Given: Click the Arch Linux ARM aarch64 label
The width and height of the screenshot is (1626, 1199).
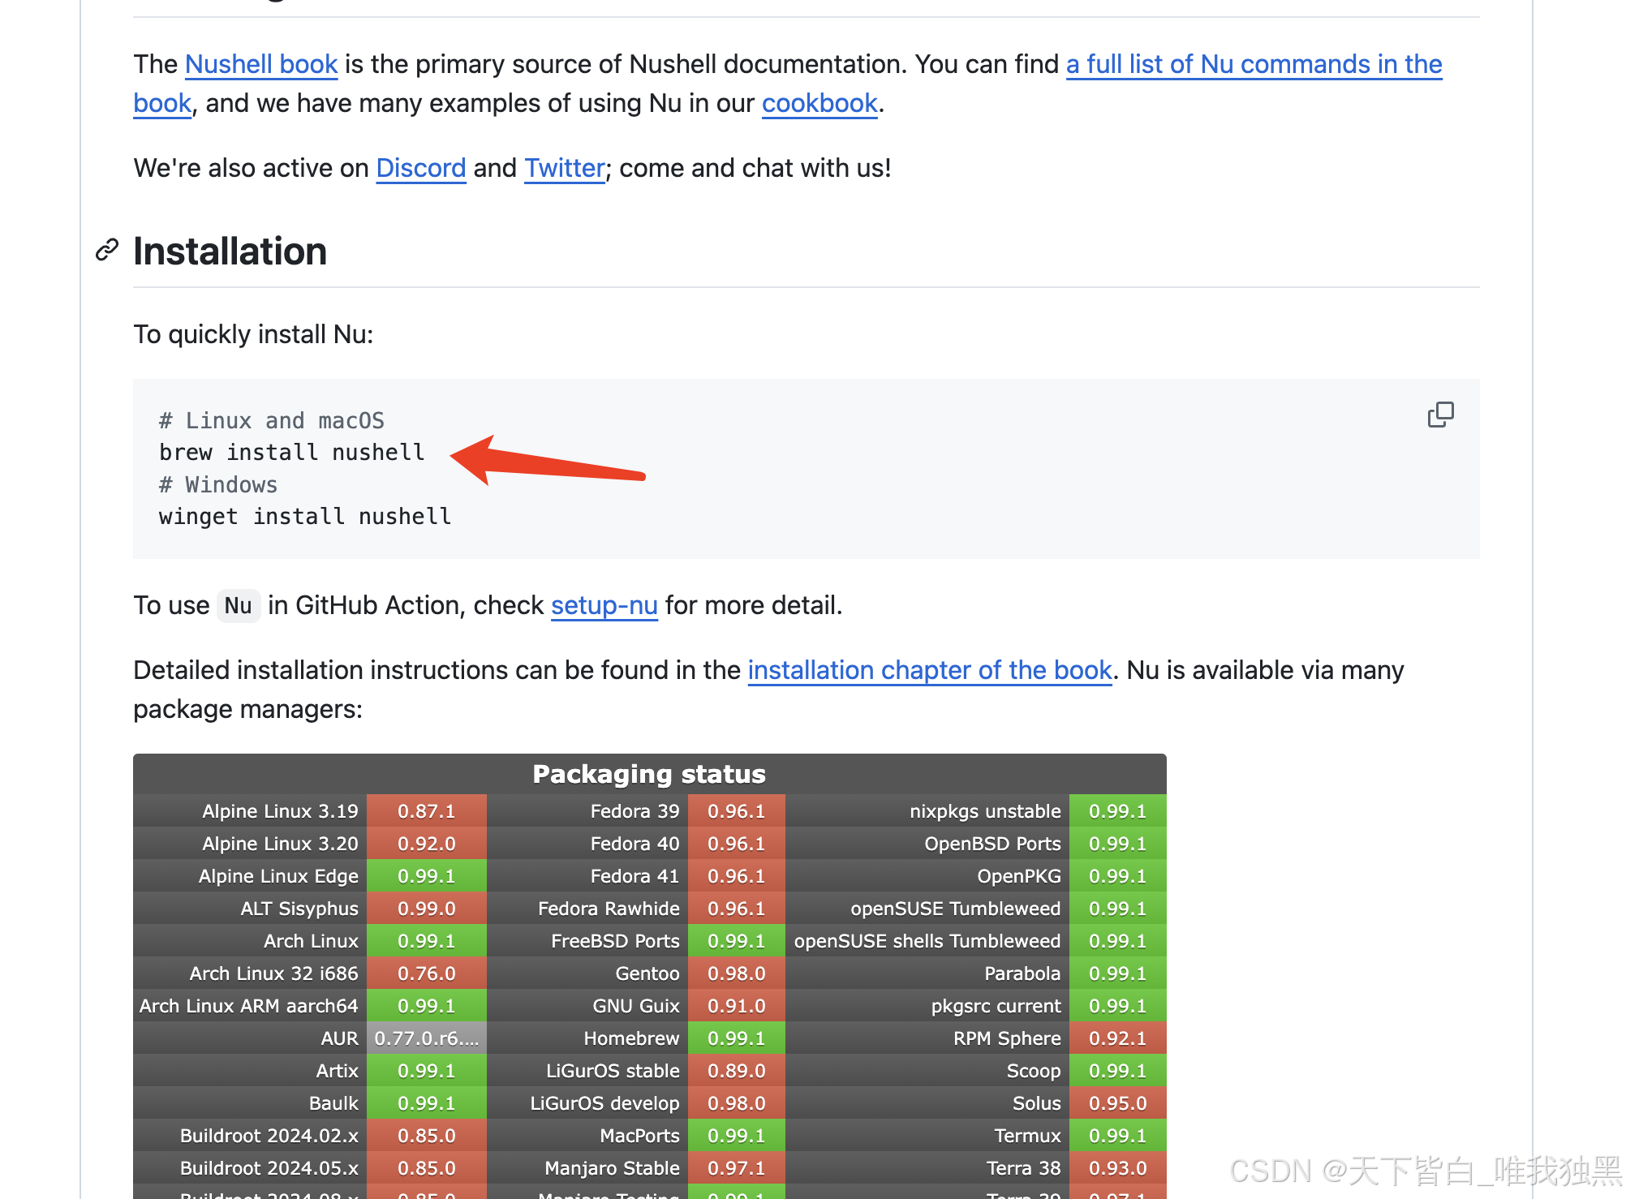Looking at the screenshot, I should 248,1006.
